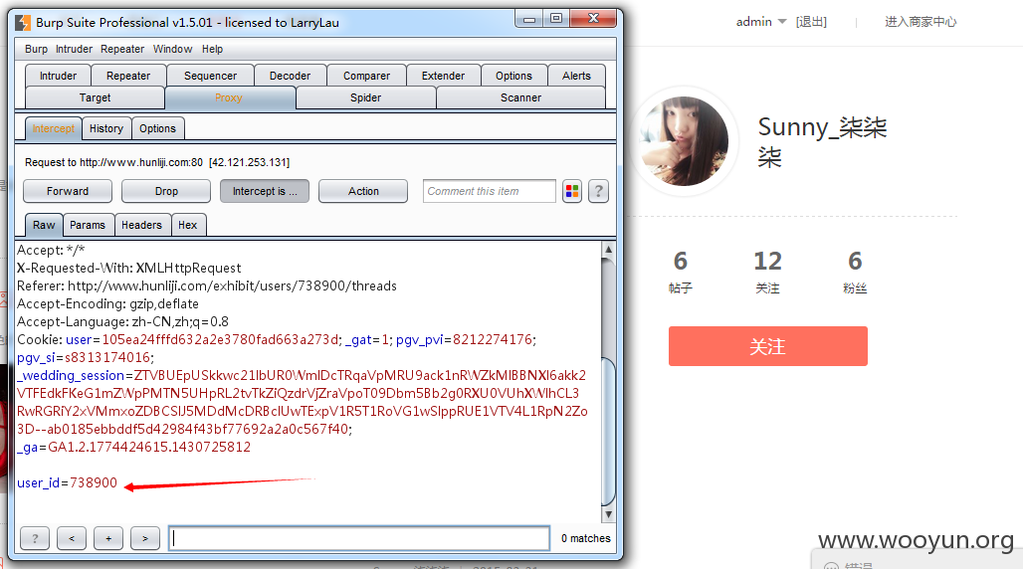Click the plus search options button
This screenshot has height=569, width=1023.
(108, 538)
